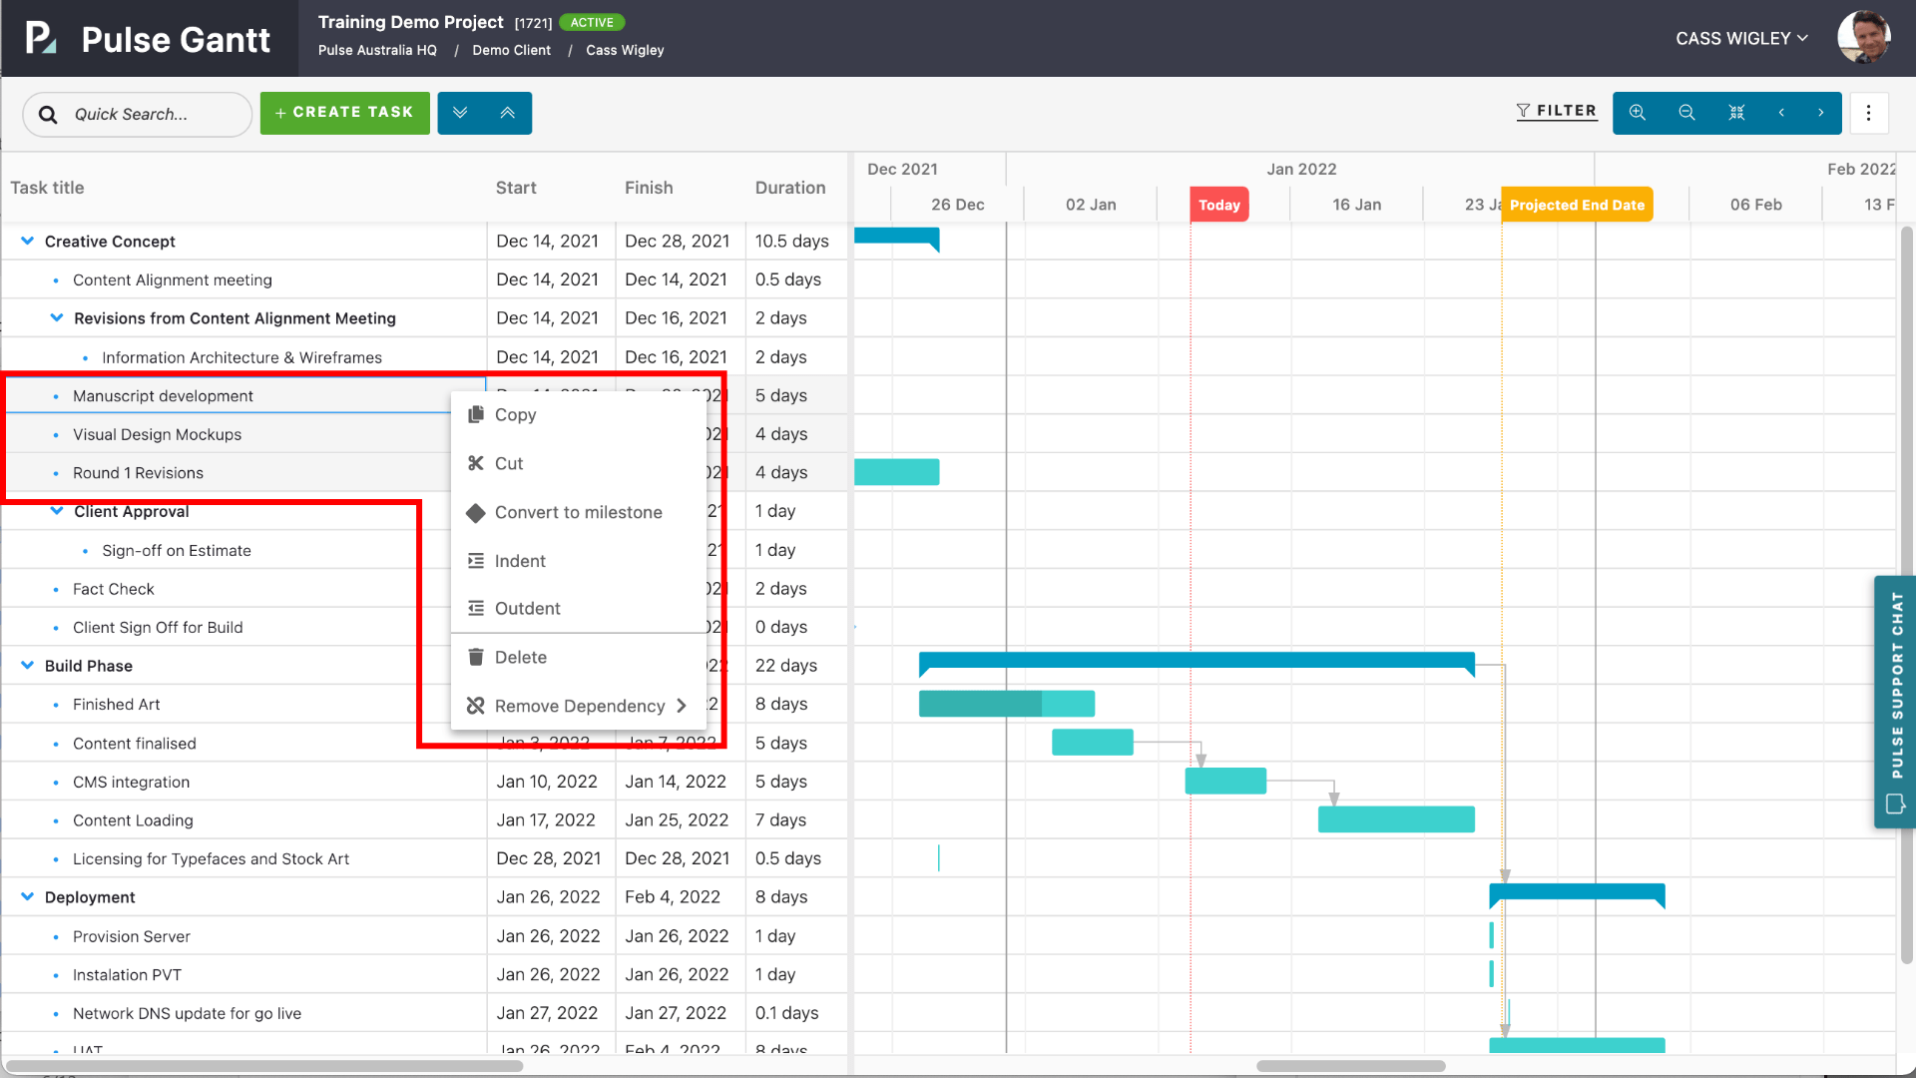The image size is (1916, 1078).
Task: Click inside the Quick Search field
Action: [137, 114]
